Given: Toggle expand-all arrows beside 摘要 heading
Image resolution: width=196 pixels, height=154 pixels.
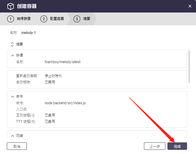Looking at the screenshot, I should pos(12,44).
